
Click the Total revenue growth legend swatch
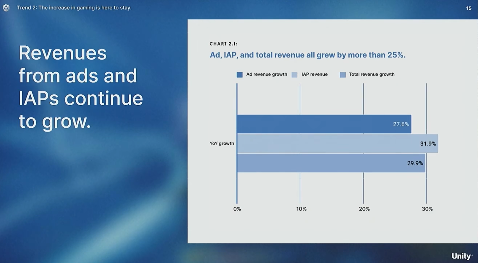tap(343, 75)
